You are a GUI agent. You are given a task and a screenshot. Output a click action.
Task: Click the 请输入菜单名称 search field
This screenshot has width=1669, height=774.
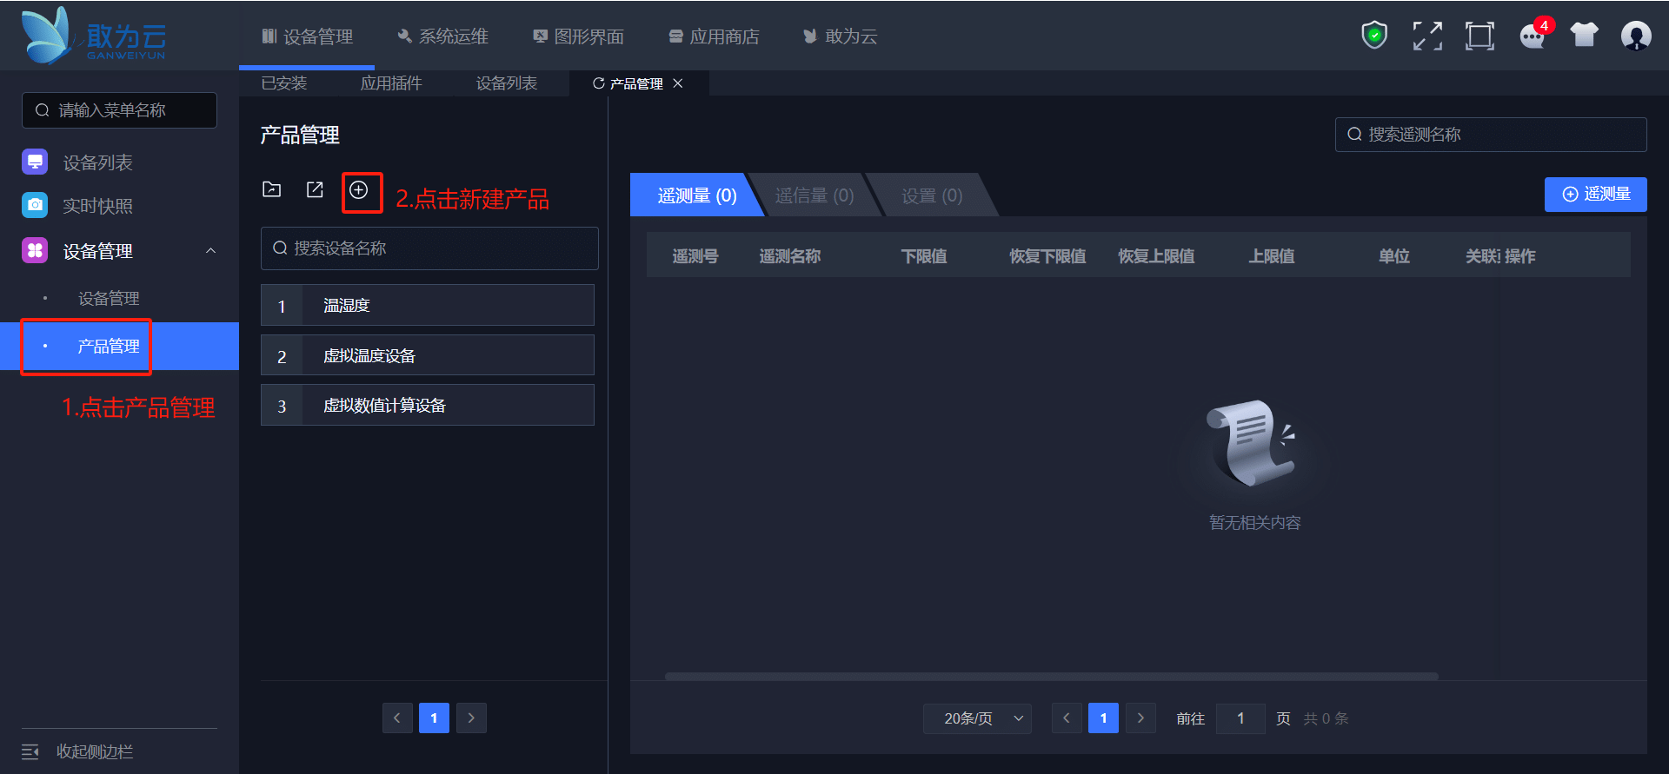tap(119, 110)
